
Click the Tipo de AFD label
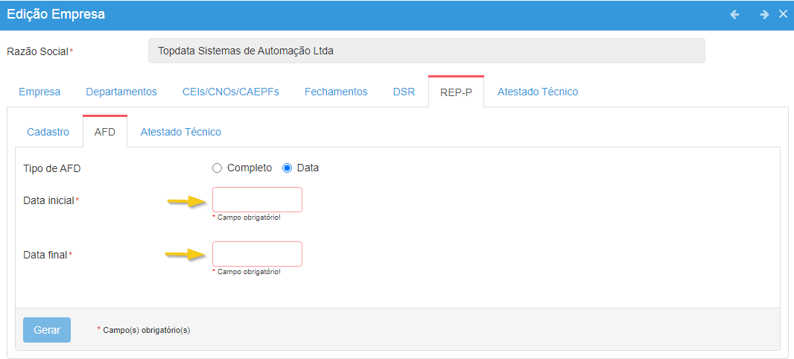pyautogui.click(x=52, y=168)
